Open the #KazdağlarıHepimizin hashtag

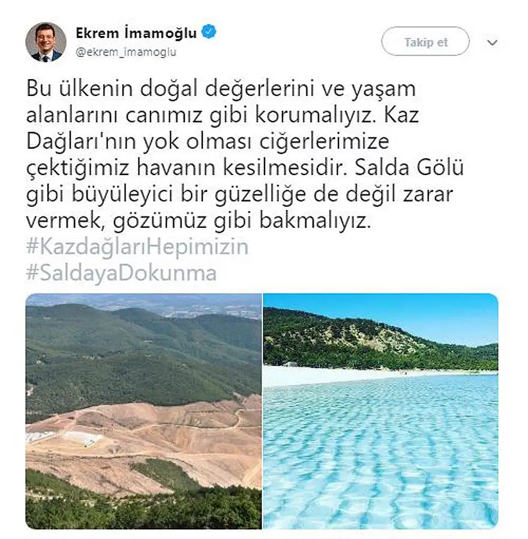pos(137,247)
